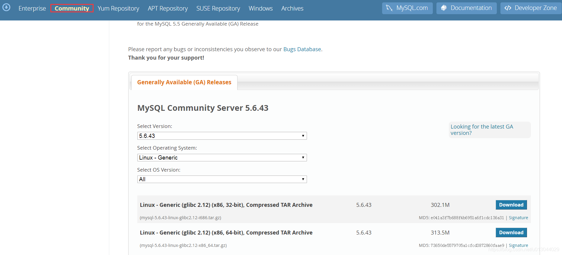Click the Select OS Version label
This screenshot has width=562, height=255.
159,170
